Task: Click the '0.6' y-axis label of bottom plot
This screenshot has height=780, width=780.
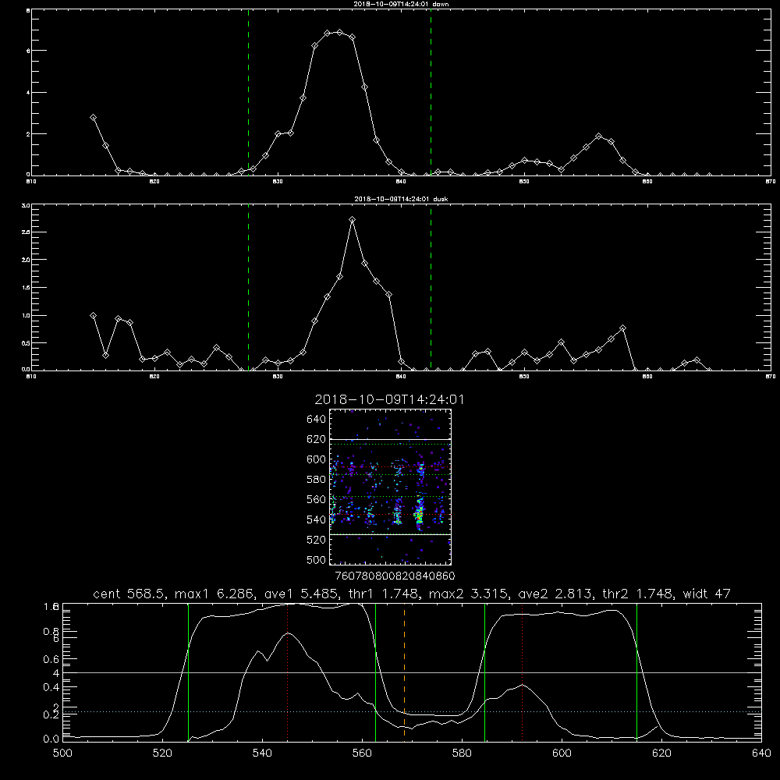Action: click(51, 659)
